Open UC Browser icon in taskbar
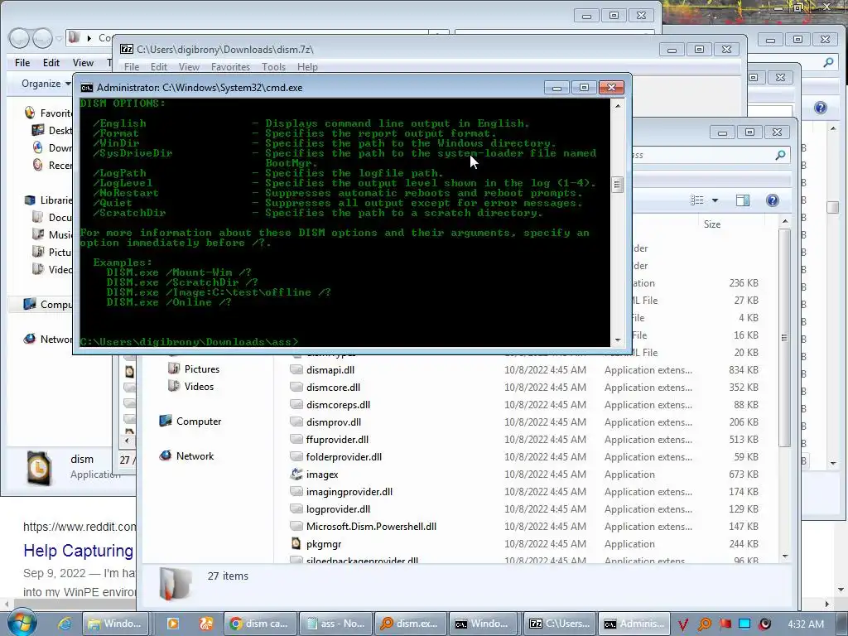Image resolution: width=848 pixels, height=636 pixels. click(x=206, y=624)
